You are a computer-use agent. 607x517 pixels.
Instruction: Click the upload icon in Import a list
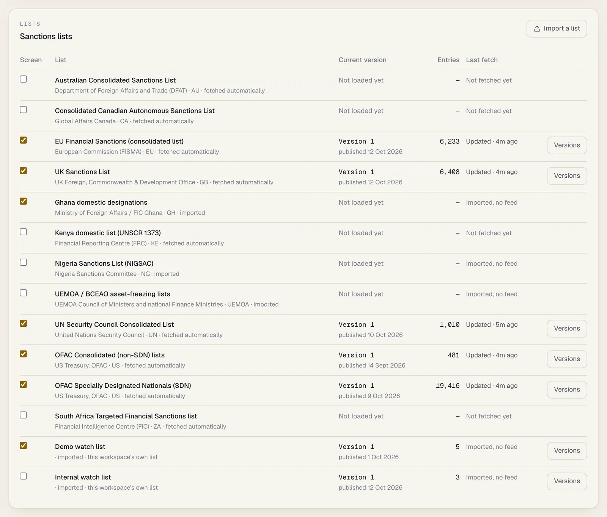click(537, 29)
